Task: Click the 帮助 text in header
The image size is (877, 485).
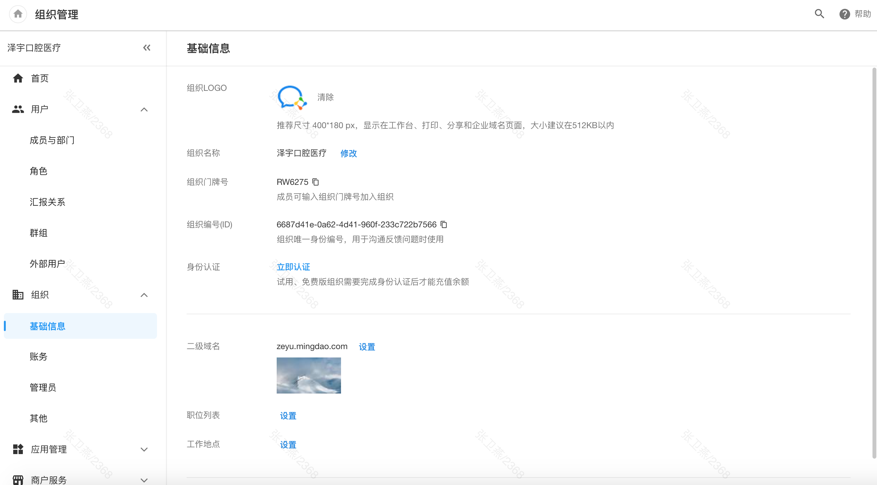Action: click(863, 14)
